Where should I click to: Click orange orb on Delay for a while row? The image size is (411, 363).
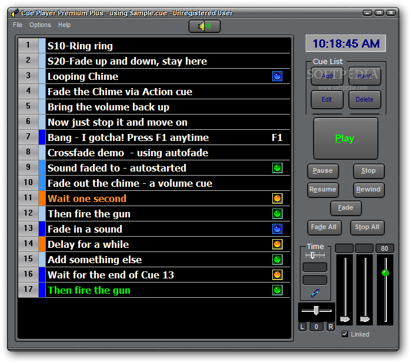tap(277, 244)
